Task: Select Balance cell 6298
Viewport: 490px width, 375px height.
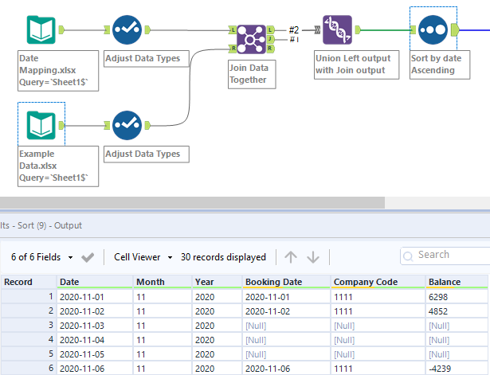Action: tap(457, 297)
